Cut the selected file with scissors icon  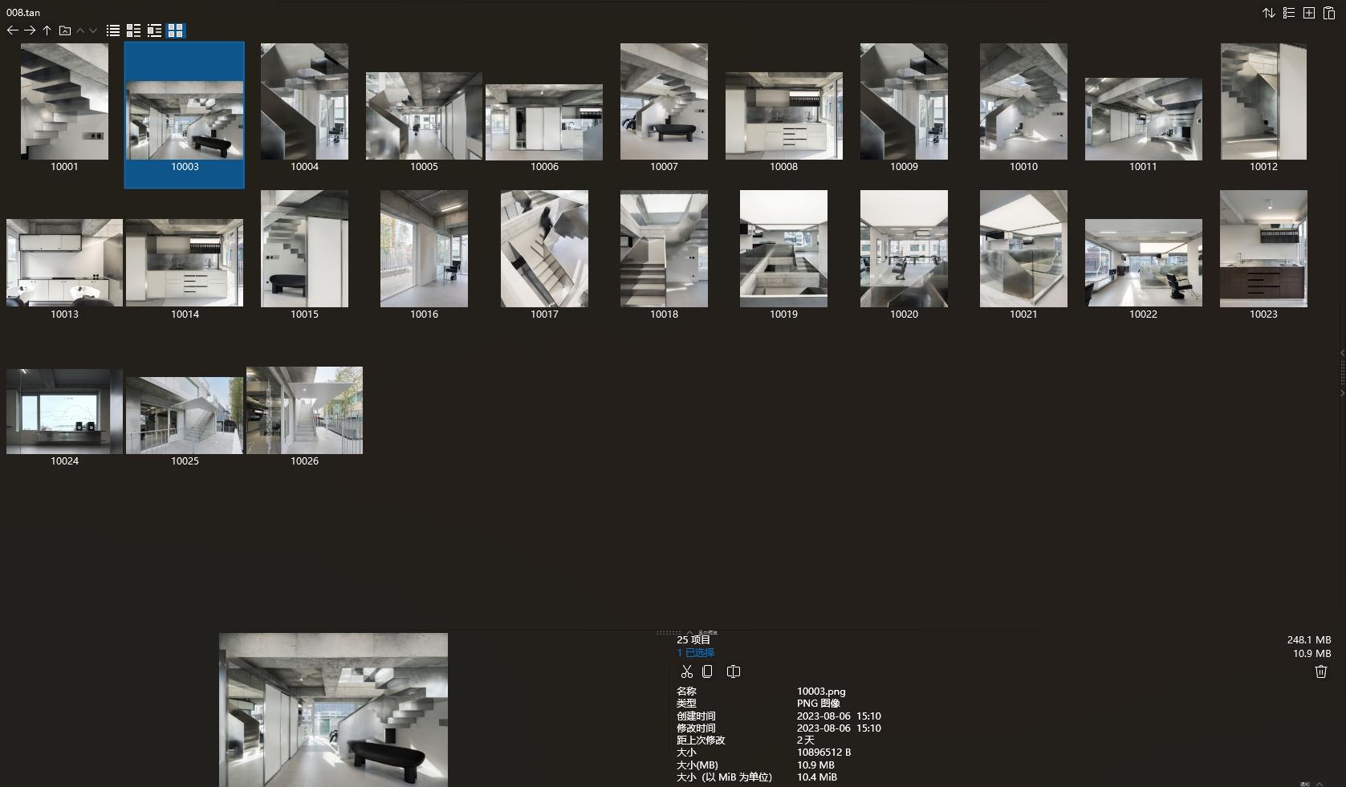[x=686, y=671]
